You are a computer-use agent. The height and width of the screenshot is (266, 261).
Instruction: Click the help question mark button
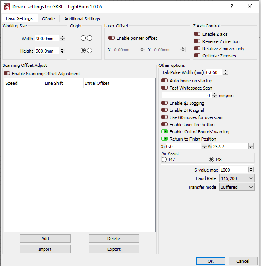pyautogui.click(x=232, y=6)
